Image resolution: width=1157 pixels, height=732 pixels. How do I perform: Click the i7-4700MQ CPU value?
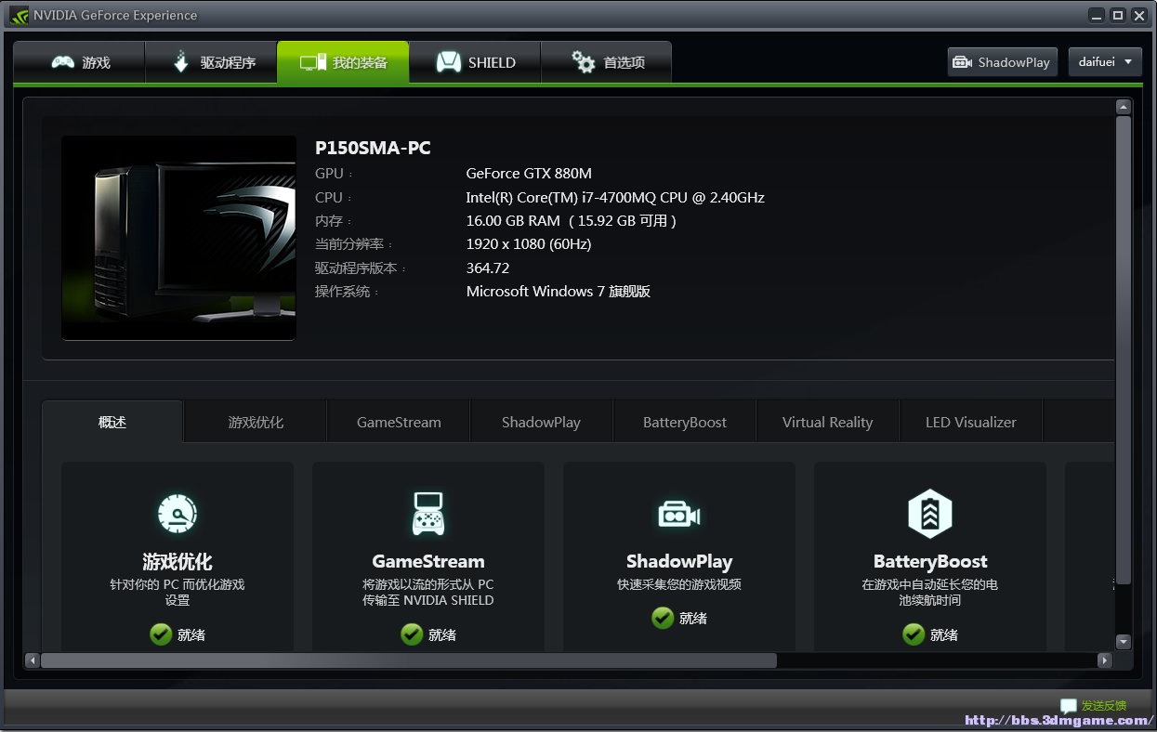pyautogui.click(x=615, y=198)
